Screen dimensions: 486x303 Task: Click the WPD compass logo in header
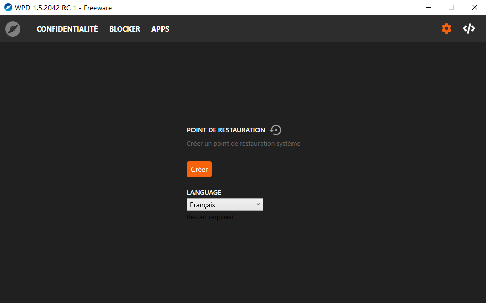pyautogui.click(x=13, y=29)
